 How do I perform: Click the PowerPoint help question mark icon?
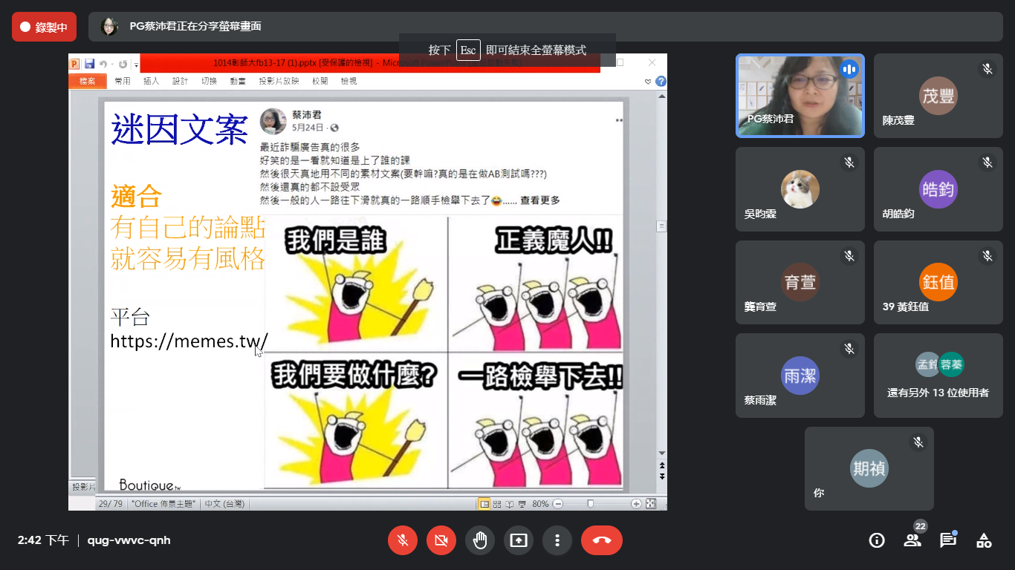[661, 81]
